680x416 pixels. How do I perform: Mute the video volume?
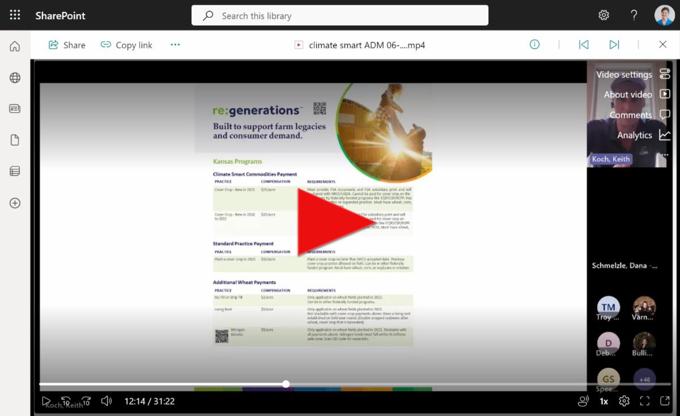click(106, 401)
